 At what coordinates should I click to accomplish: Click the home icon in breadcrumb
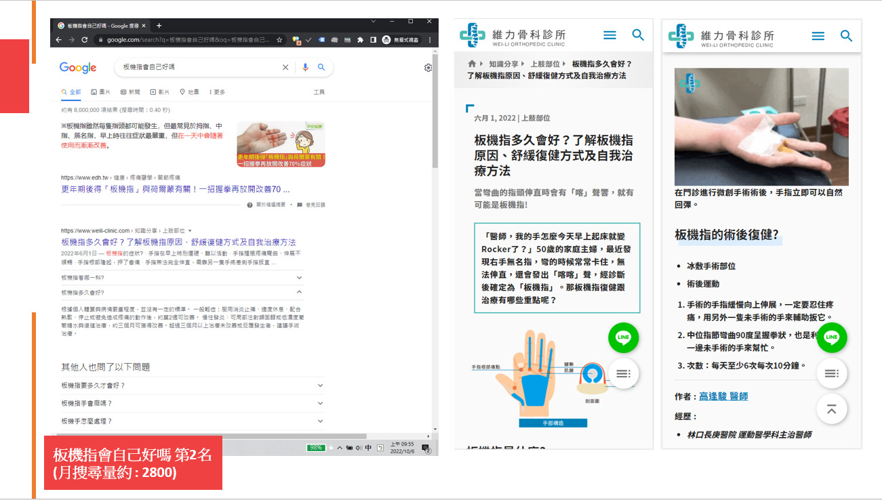[472, 64]
